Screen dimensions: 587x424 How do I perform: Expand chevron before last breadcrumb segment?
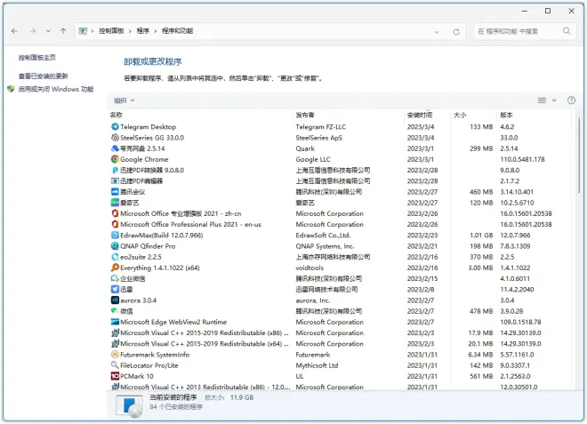pyautogui.click(x=156, y=31)
